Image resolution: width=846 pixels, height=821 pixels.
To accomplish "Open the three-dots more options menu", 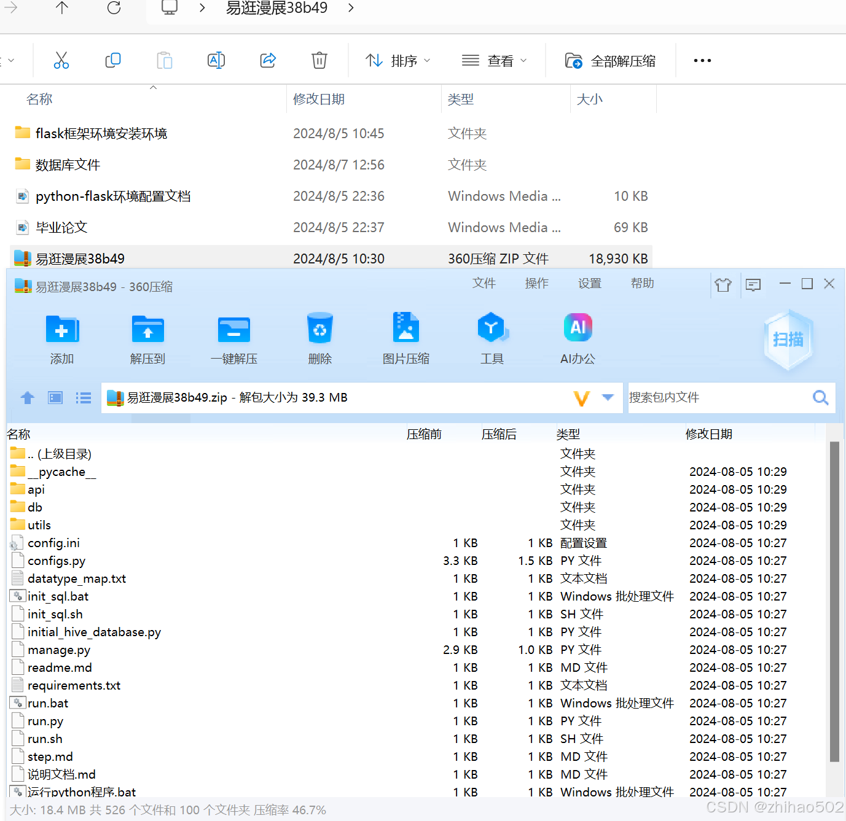I will click(x=702, y=60).
